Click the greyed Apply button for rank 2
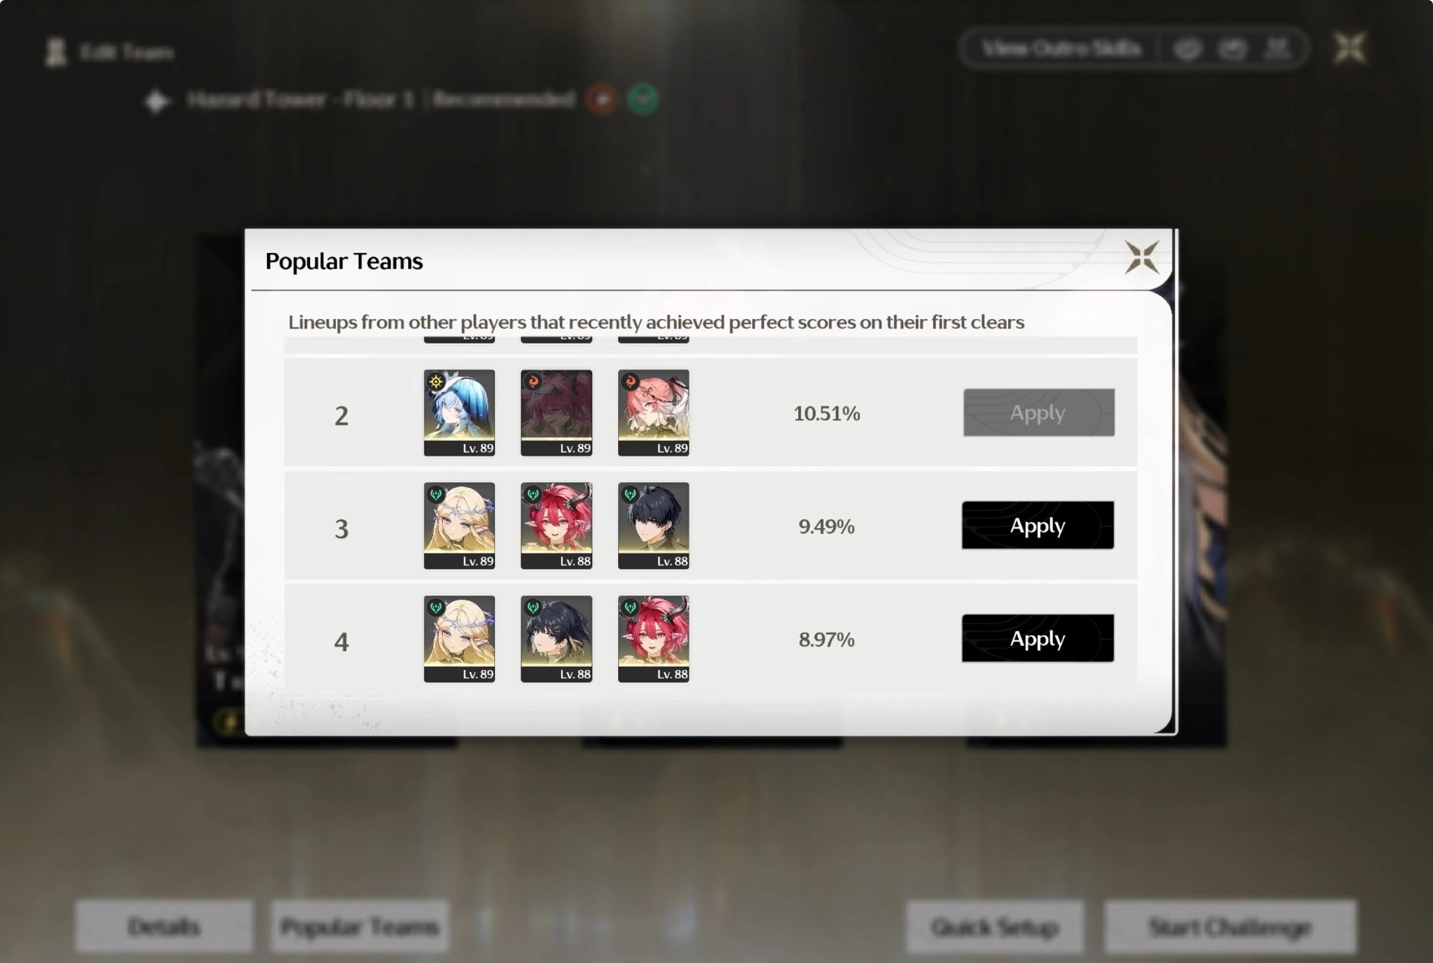The height and width of the screenshot is (963, 1433). click(1039, 412)
